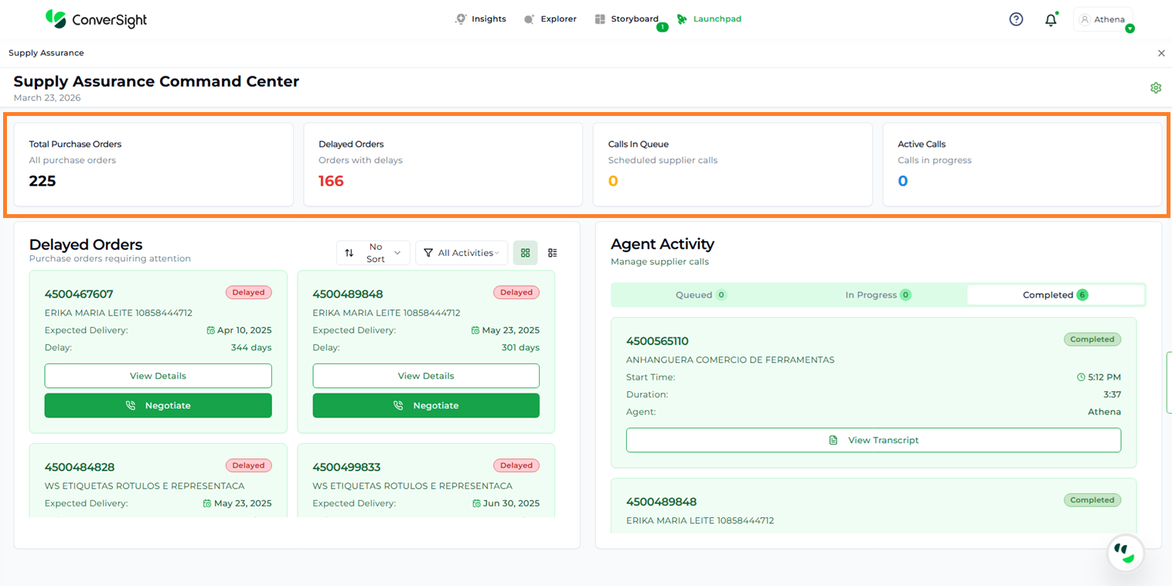The image size is (1172, 586).
Task: Select the Queued tab
Action: [x=700, y=295]
